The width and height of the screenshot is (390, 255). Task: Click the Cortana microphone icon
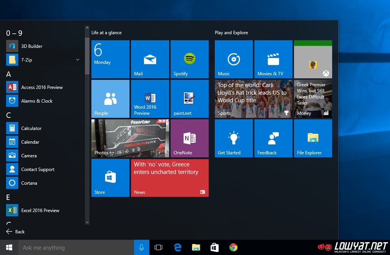click(x=141, y=247)
